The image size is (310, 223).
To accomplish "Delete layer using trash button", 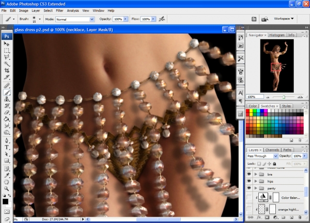I will pos(300,217).
